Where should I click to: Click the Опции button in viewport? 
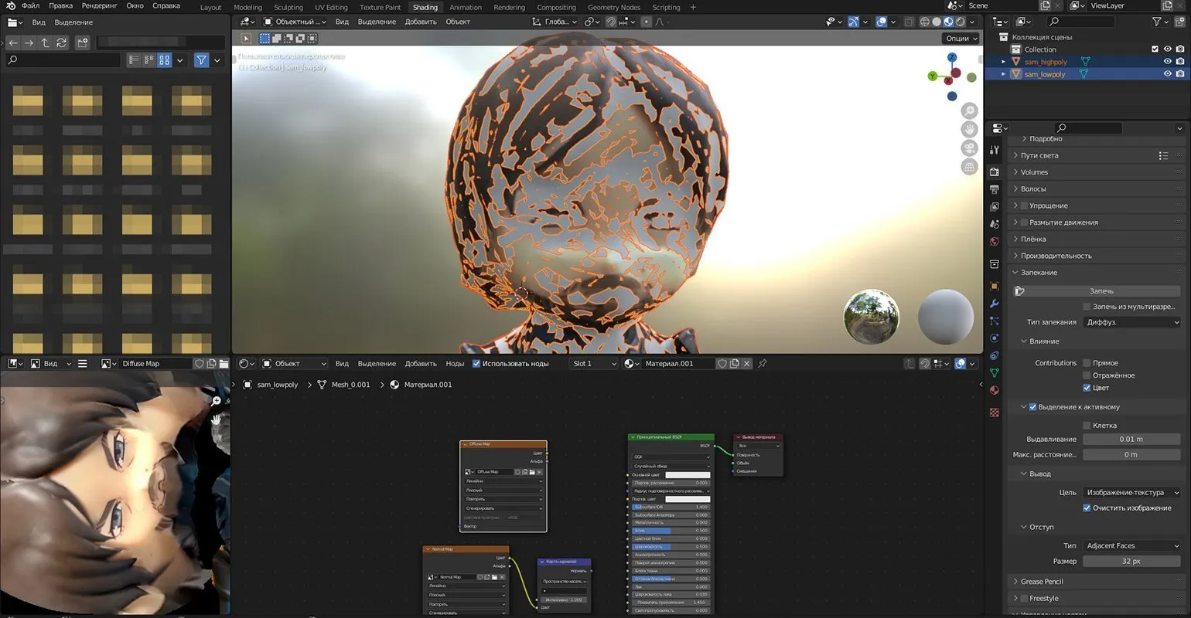(961, 39)
